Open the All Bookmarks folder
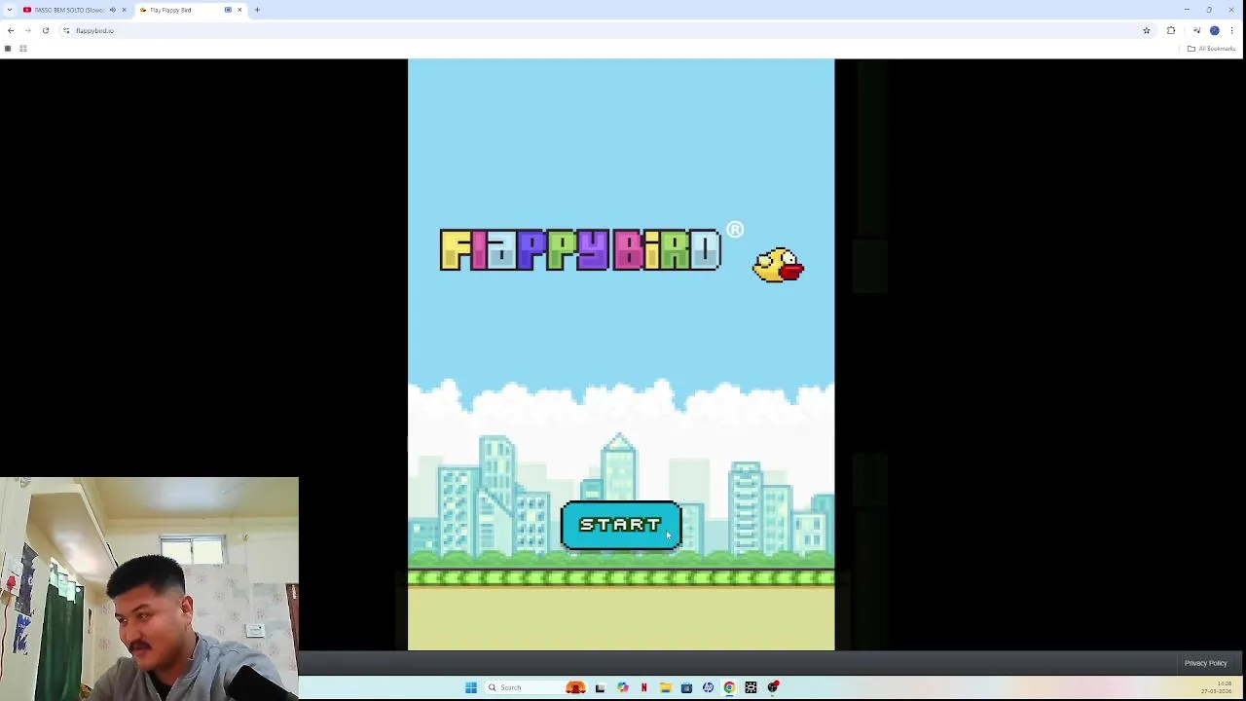1246x701 pixels. [1211, 49]
